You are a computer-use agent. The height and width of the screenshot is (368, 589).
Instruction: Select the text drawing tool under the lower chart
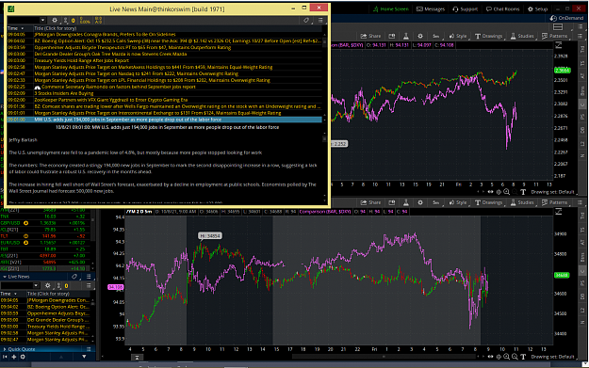tap(523, 357)
